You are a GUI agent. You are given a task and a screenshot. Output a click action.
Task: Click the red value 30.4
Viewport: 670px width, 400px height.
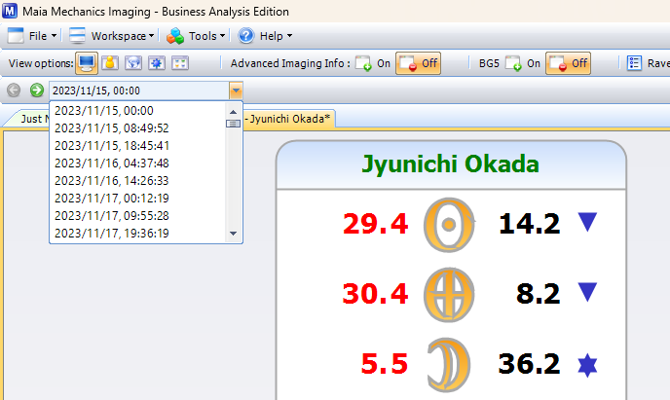375,294
